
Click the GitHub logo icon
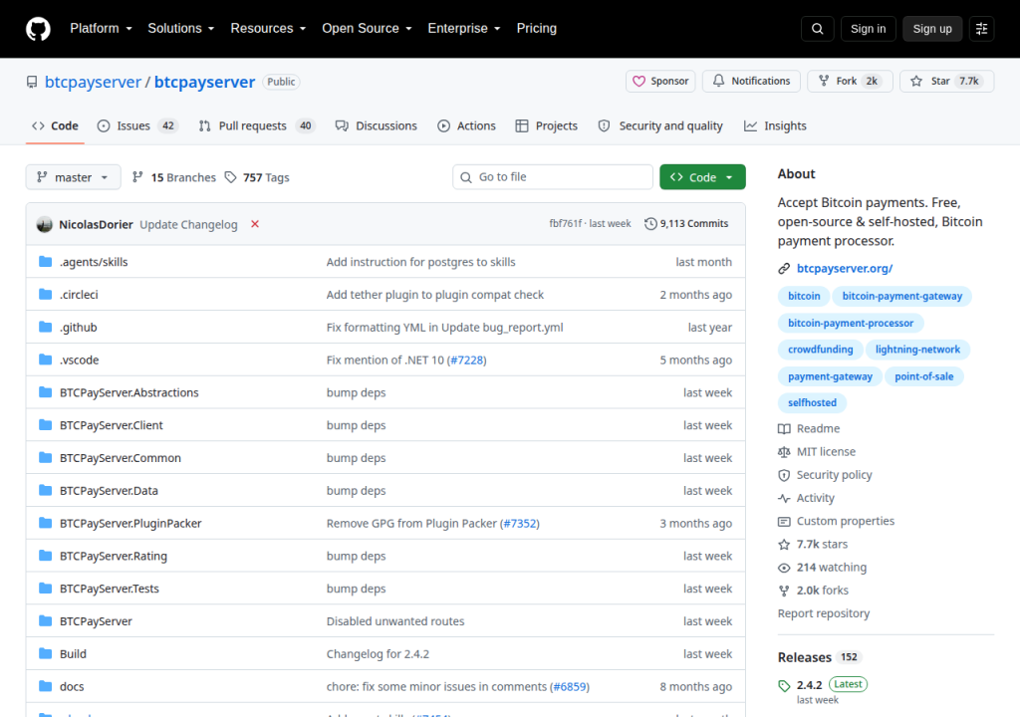point(38,29)
